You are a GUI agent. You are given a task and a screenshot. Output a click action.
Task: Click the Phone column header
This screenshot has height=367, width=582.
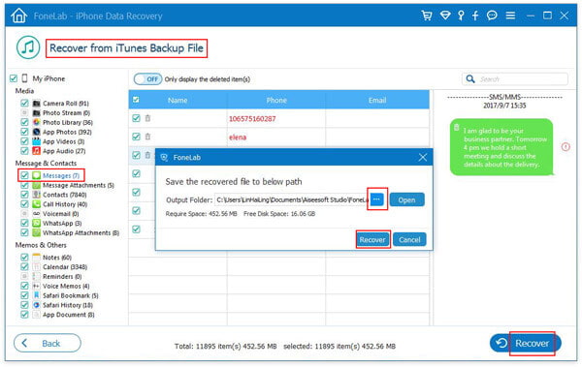[x=276, y=100]
